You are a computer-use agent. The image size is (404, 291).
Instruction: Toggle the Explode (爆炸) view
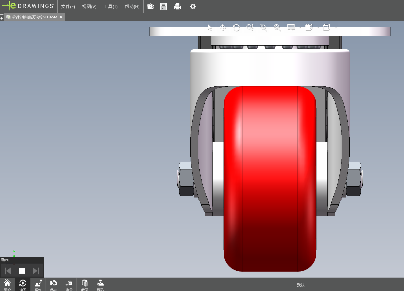tap(38, 285)
